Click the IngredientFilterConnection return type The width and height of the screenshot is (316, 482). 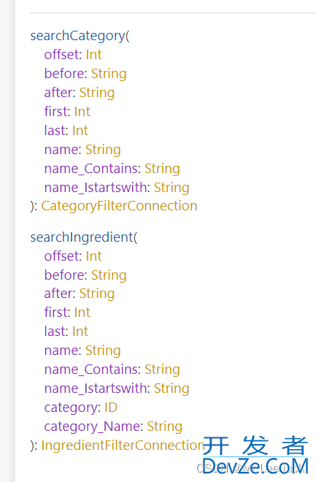click(x=123, y=445)
